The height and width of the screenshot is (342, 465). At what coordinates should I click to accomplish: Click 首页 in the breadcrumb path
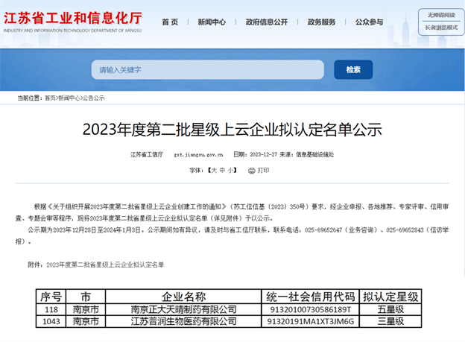50,98
